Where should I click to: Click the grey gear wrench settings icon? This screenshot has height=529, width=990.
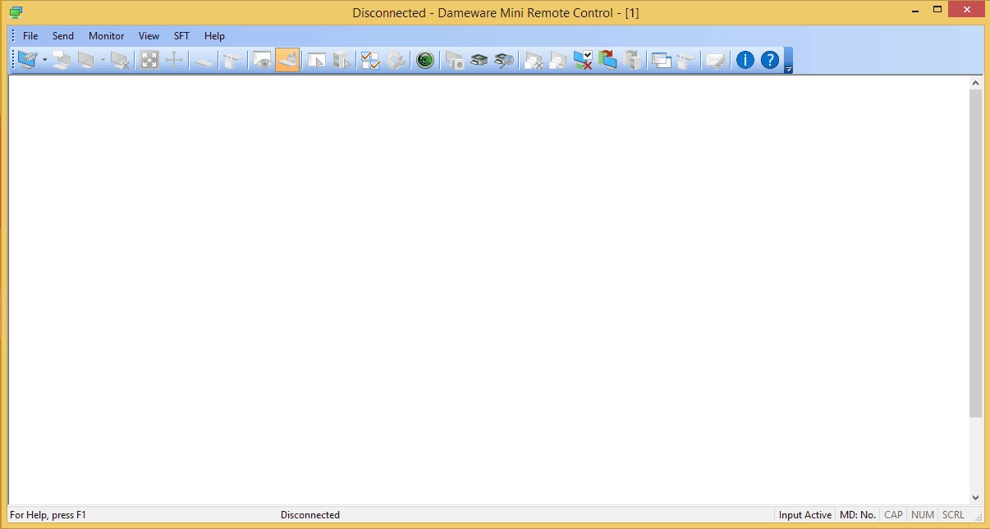point(396,60)
